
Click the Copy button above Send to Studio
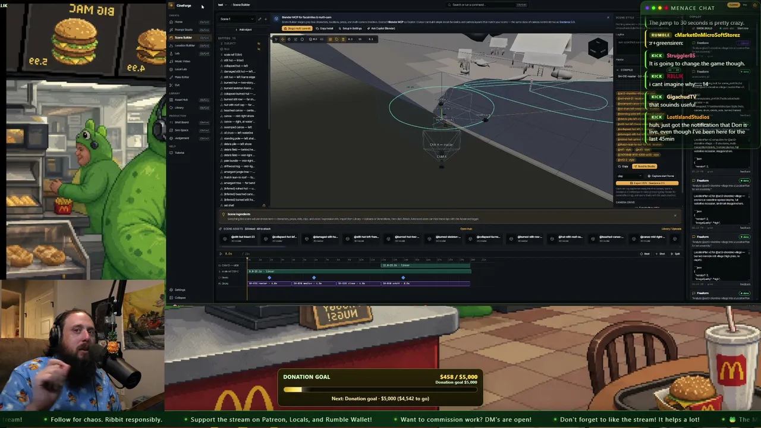623,166
